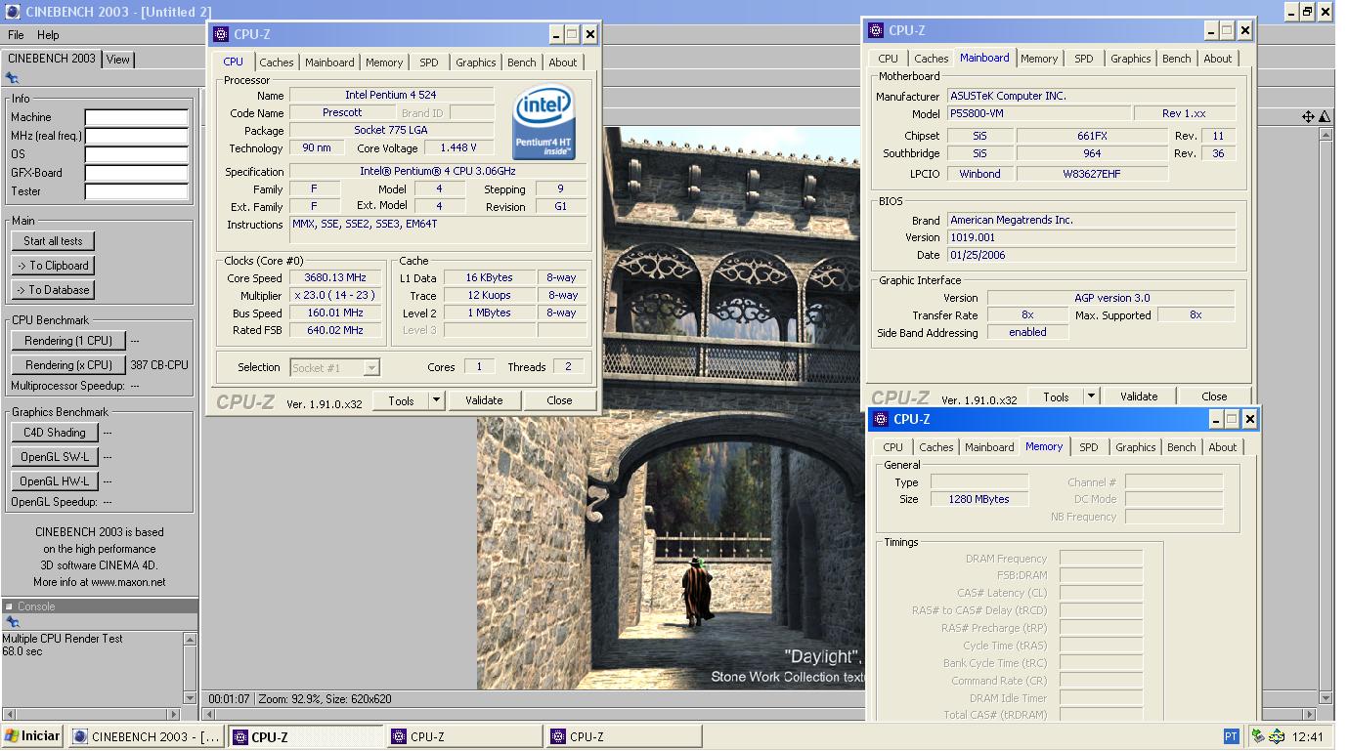
Task: Click the MHz (real freq.) input field
Action: point(136,136)
